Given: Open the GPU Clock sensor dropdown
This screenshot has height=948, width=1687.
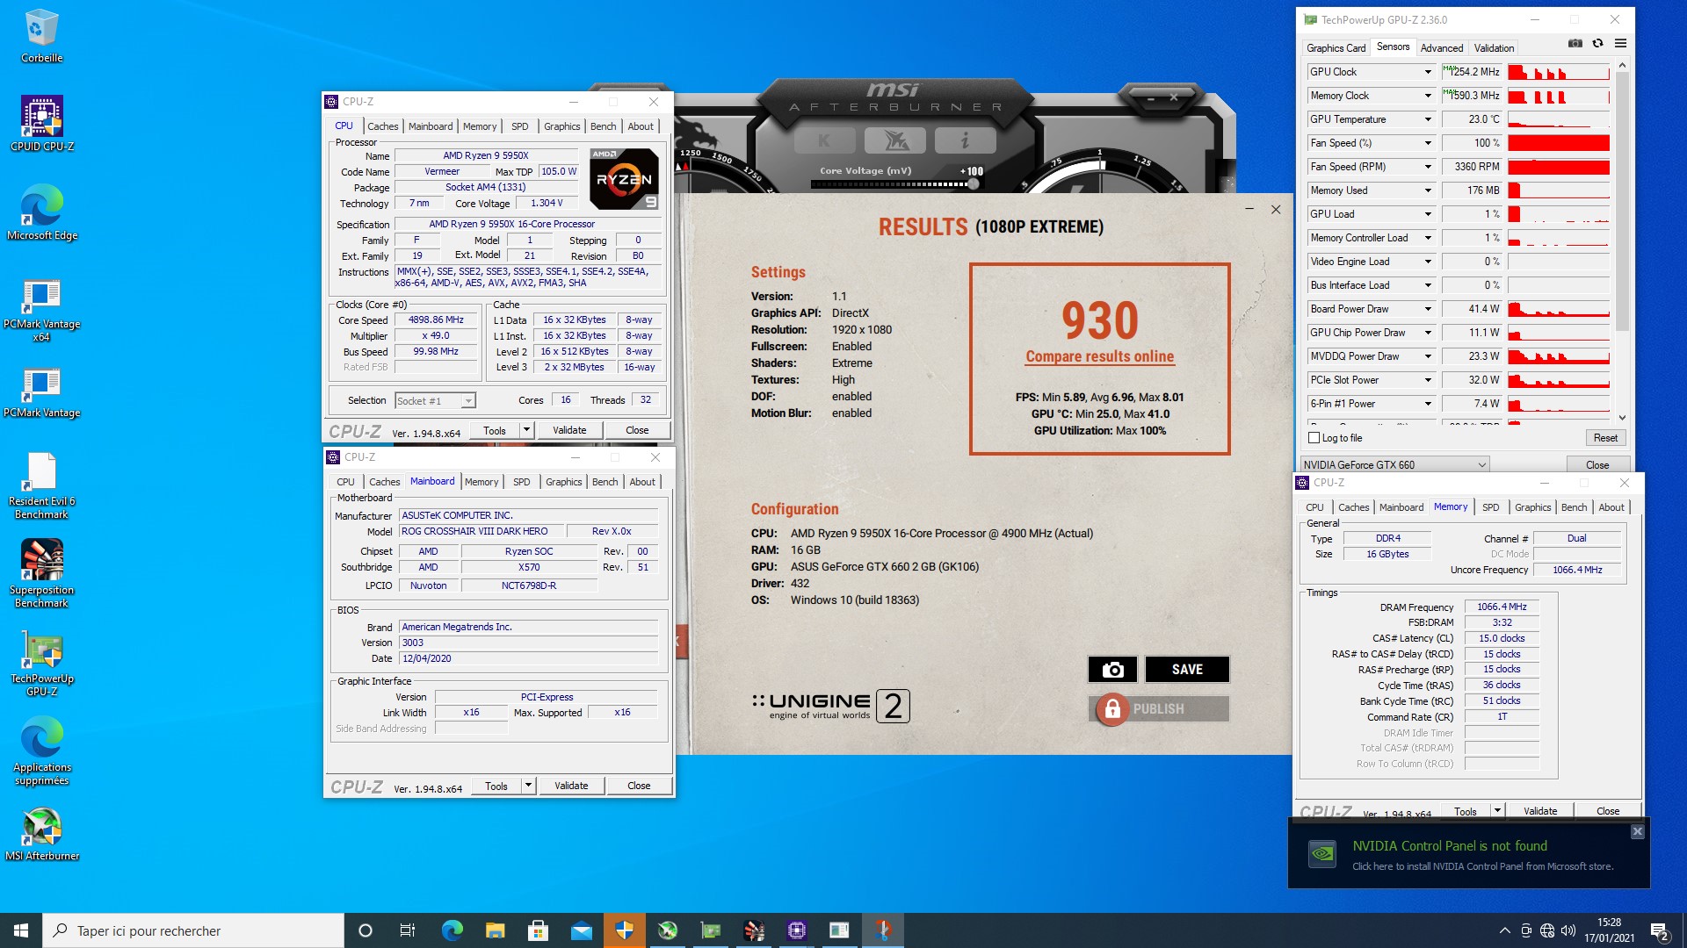Looking at the screenshot, I should click(1428, 72).
